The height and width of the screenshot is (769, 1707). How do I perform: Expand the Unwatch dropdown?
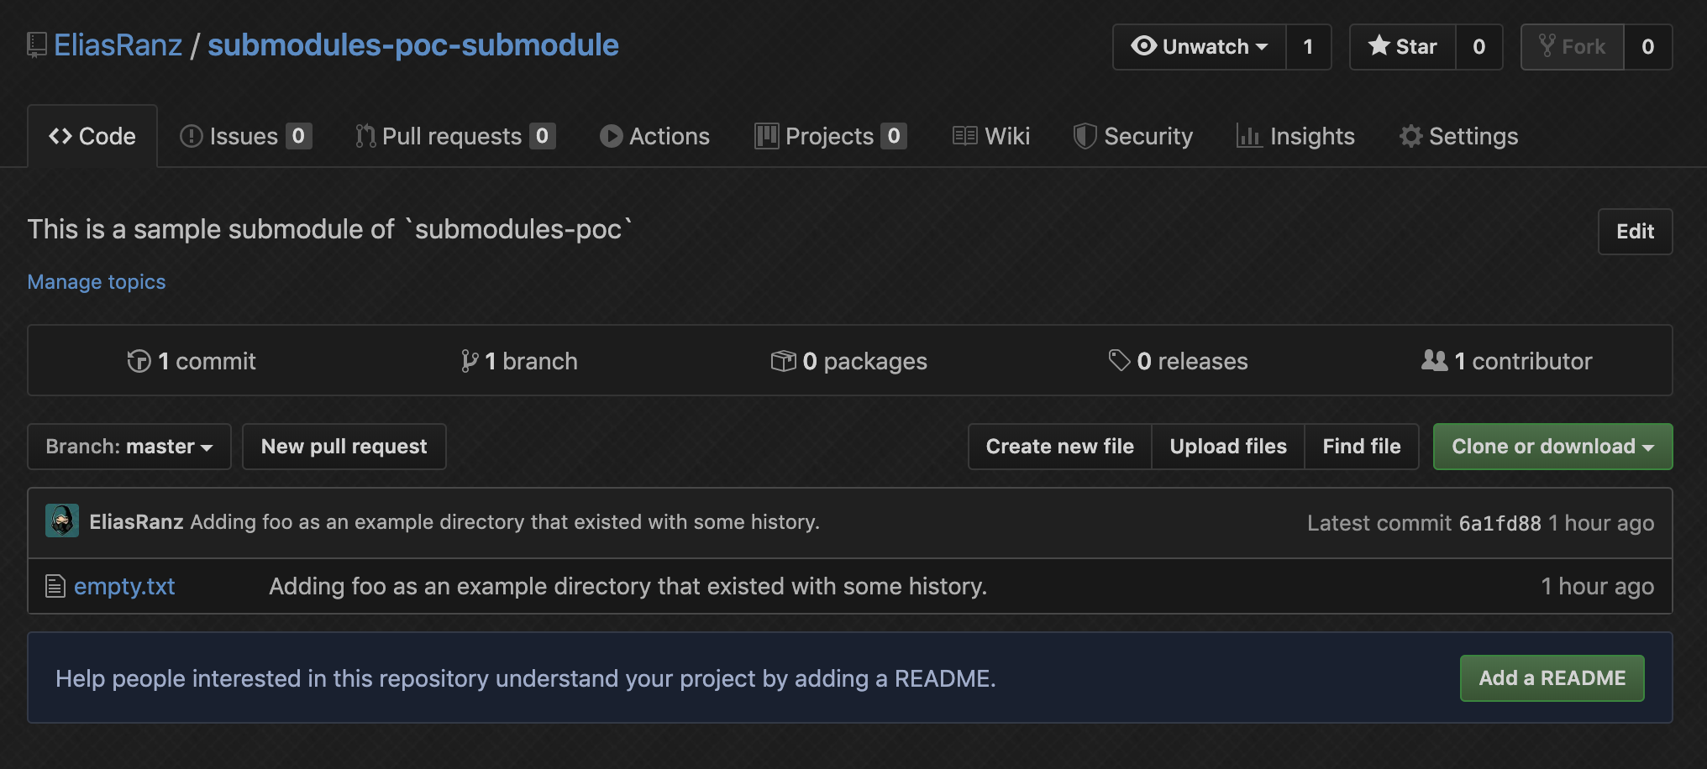(x=1200, y=47)
